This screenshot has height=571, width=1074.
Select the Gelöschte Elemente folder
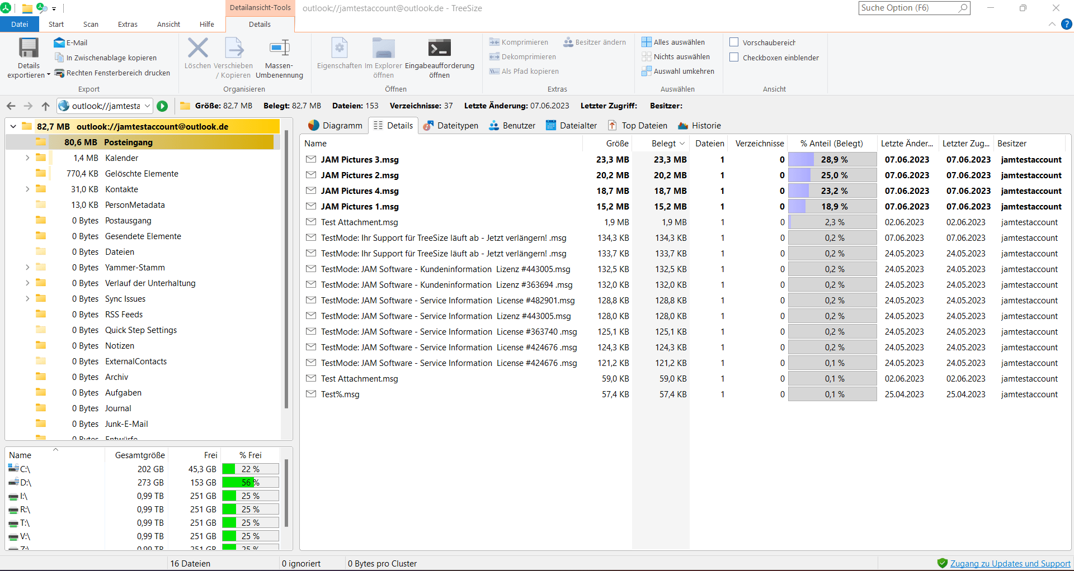point(142,174)
